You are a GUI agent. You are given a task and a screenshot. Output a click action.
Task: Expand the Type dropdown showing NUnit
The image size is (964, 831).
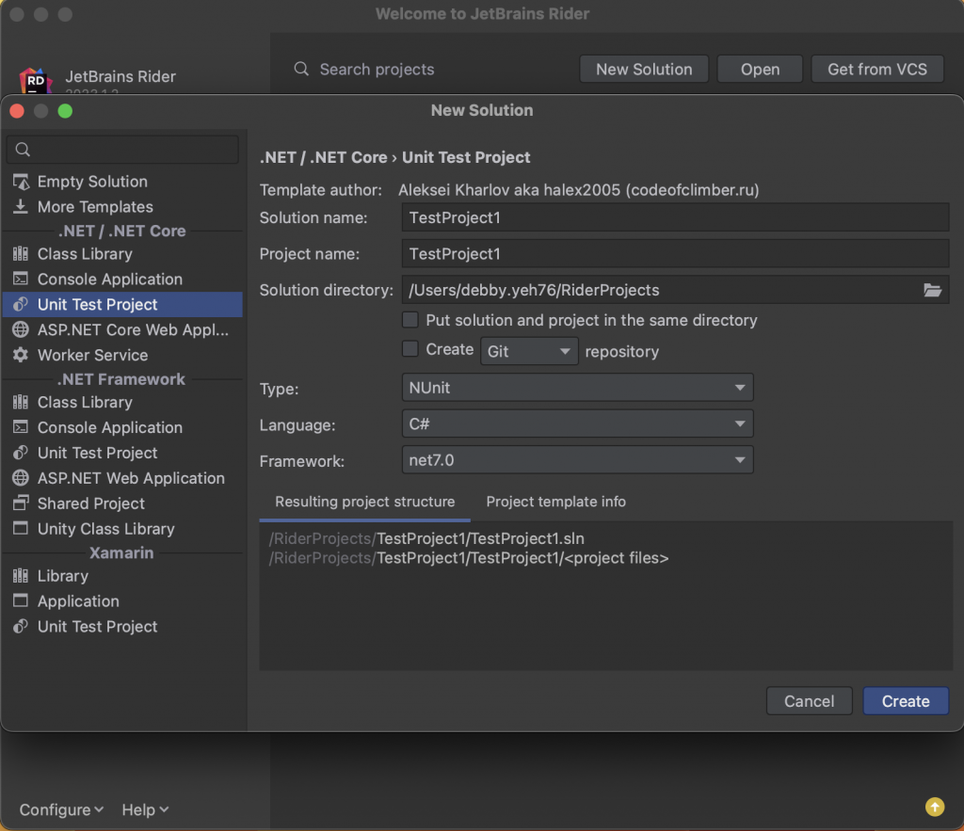tap(577, 387)
